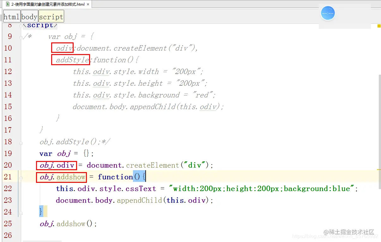
Task: Click 'function(){' in the comment on line 11
Action: pos(116,60)
